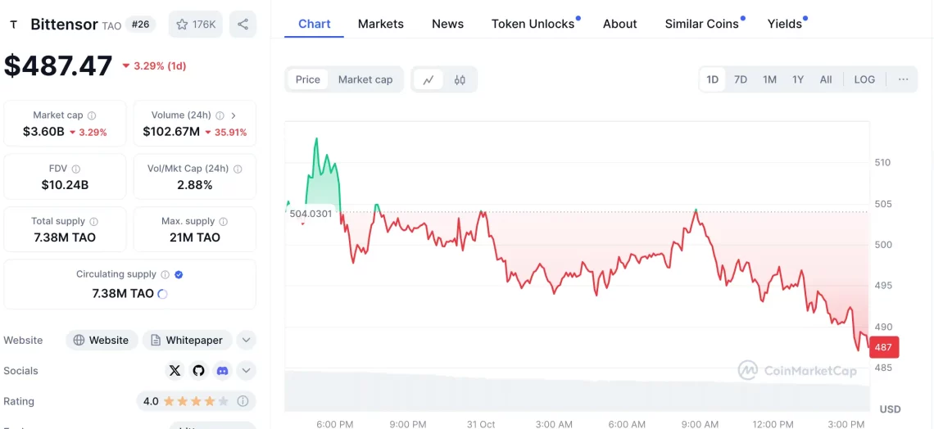
Task: Open the X (Twitter) social icon
Action: [175, 371]
